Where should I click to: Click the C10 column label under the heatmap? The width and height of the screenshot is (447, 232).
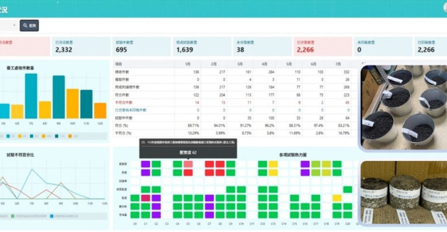coord(241,224)
